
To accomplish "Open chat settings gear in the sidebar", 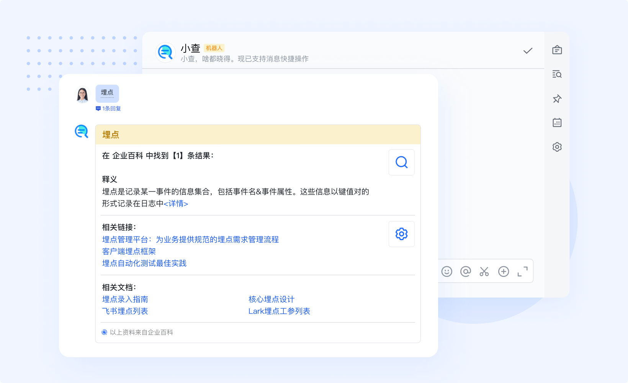I will coord(557,147).
